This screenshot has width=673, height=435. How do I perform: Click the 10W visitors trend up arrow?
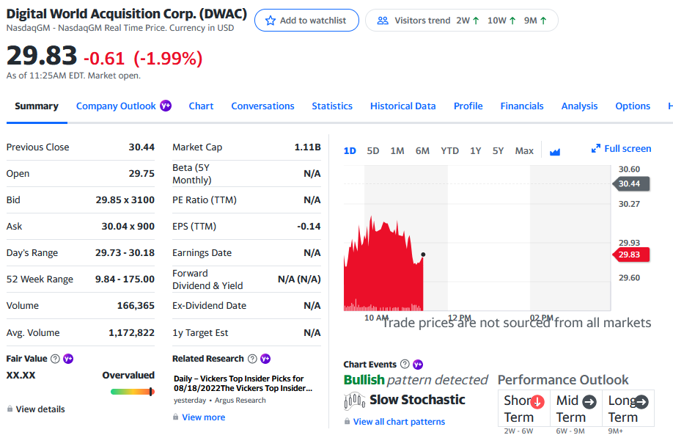[512, 21]
